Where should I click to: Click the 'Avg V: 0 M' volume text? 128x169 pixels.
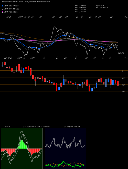click(100, 5)
